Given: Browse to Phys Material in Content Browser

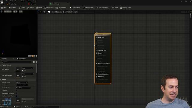Looking at the screenshot, I should 25,71.
